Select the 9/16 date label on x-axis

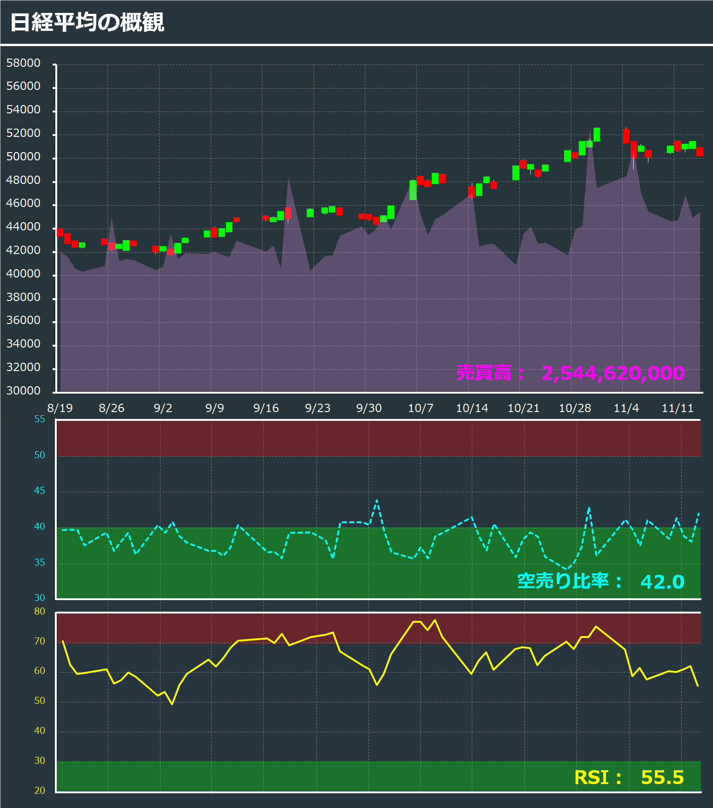(x=266, y=408)
